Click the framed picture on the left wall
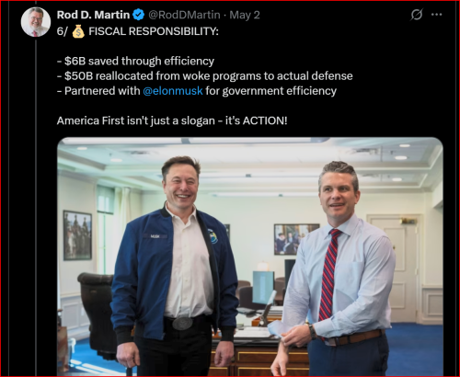Viewport: 460px width, 377px height. [77, 235]
